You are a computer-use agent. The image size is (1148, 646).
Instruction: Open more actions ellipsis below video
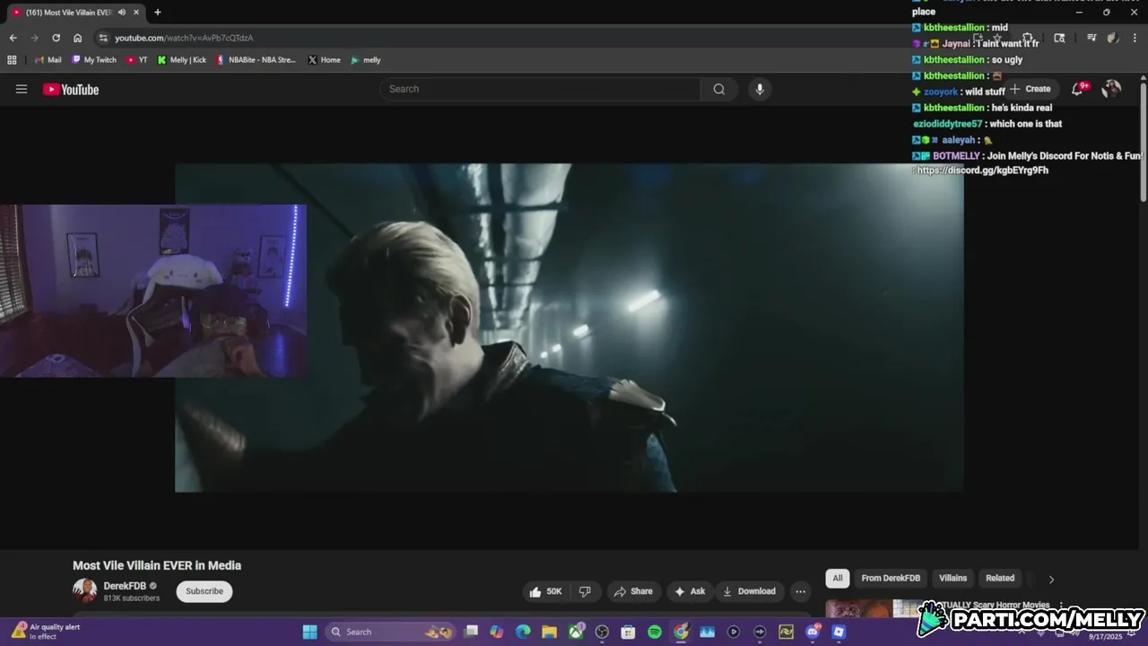(800, 591)
